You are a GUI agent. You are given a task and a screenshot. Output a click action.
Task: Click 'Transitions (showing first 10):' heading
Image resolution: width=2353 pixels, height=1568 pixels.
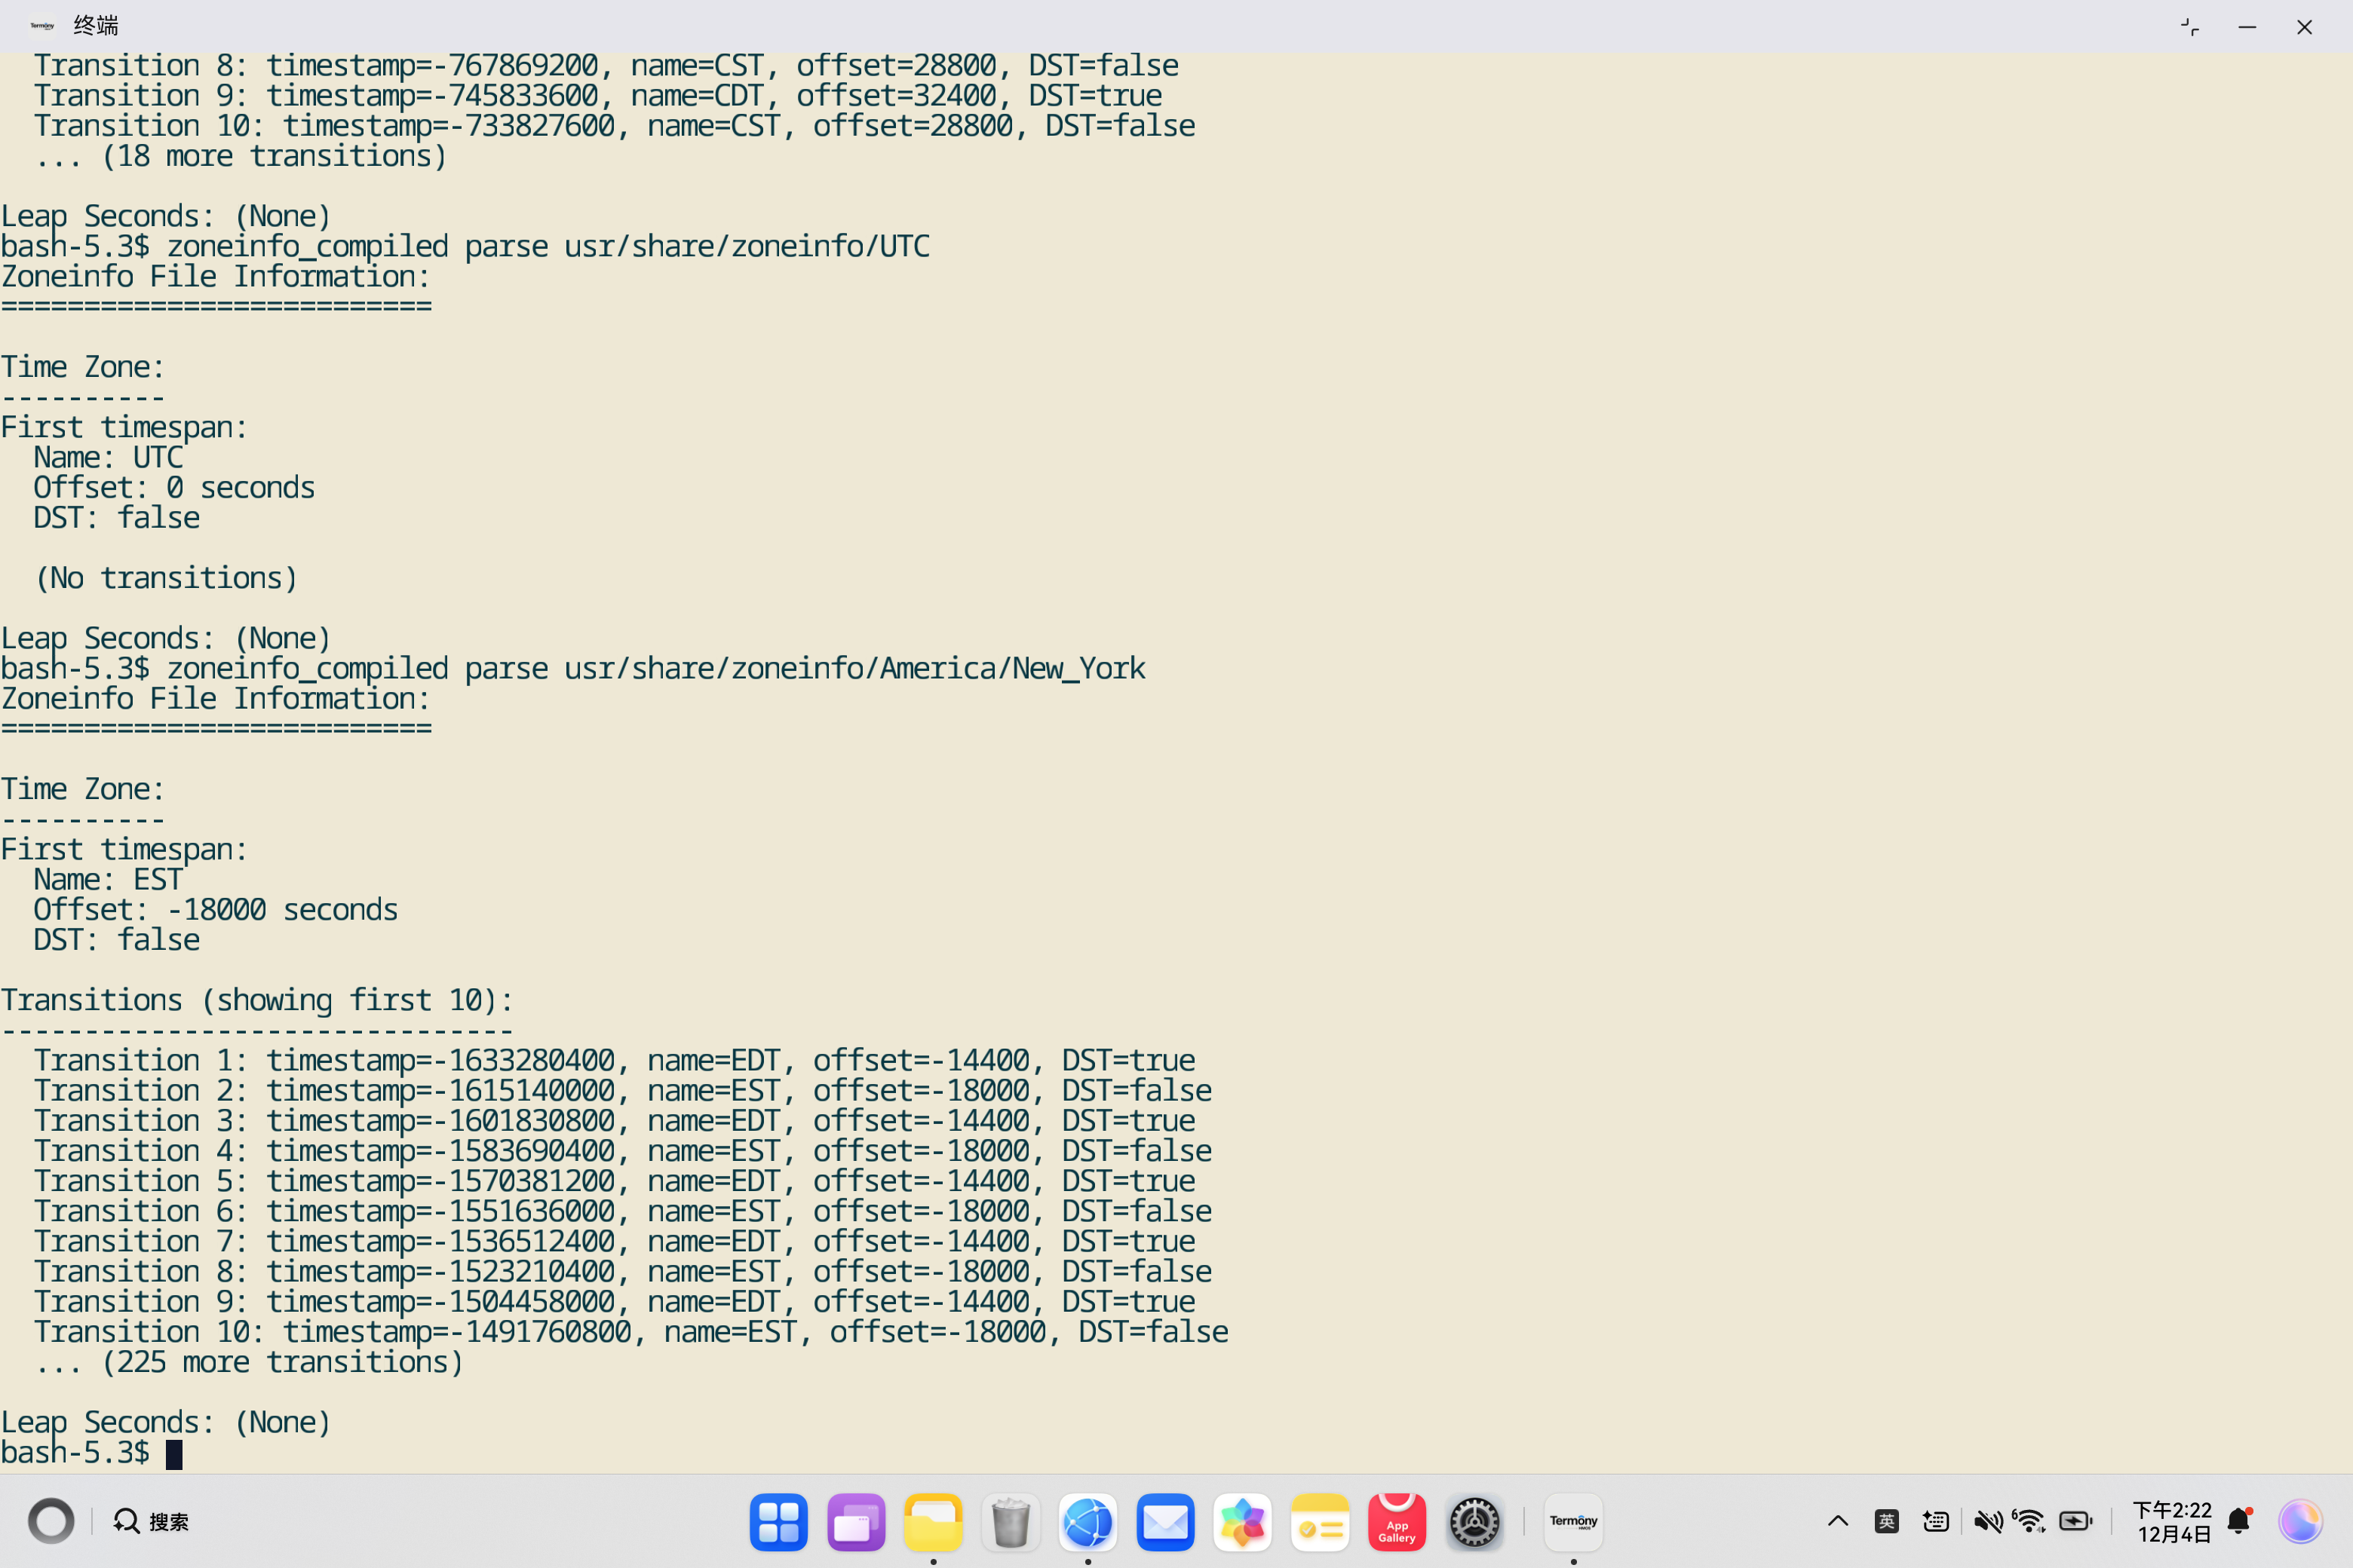pyautogui.click(x=257, y=1000)
